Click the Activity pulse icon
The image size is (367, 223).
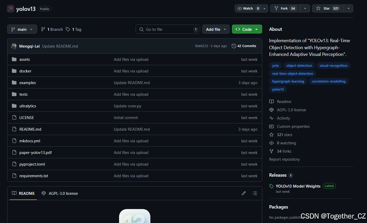pos(271,118)
